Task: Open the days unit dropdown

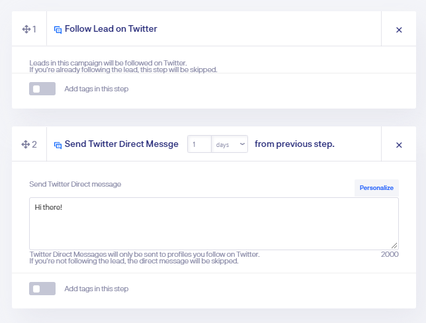Action: [x=230, y=144]
